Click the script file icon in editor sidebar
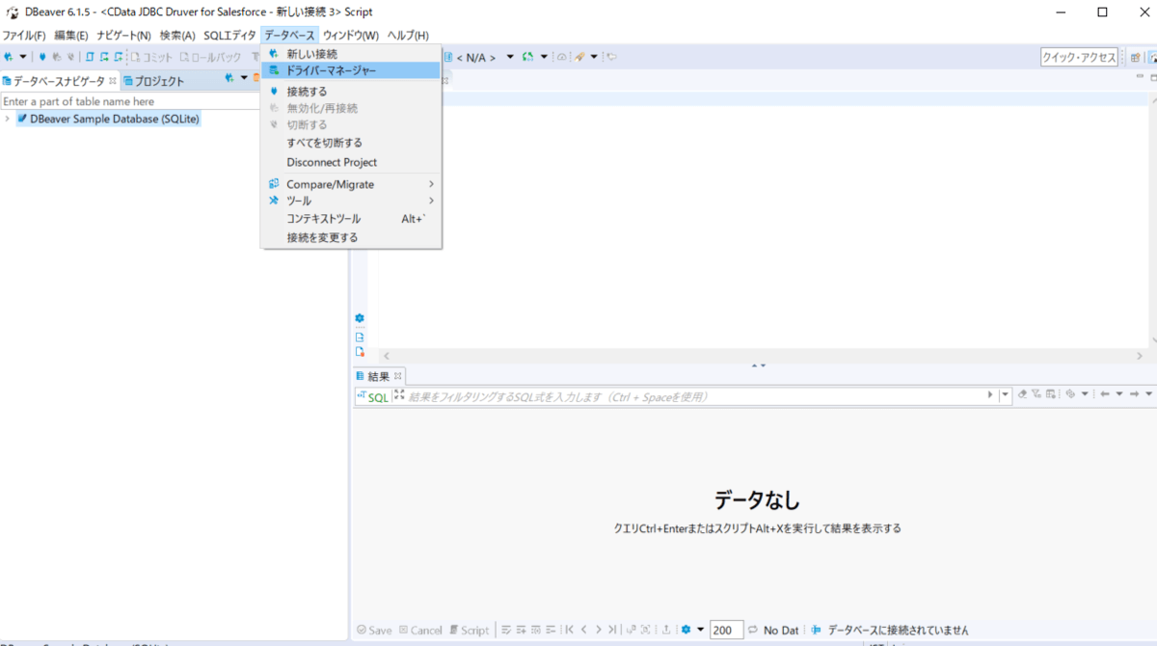The height and width of the screenshot is (646, 1157). [360, 336]
